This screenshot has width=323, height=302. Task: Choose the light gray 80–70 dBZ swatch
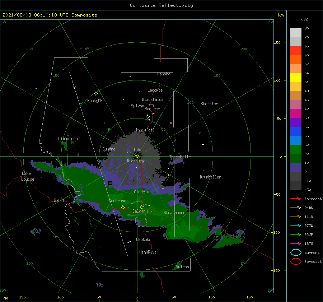pos(296,33)
